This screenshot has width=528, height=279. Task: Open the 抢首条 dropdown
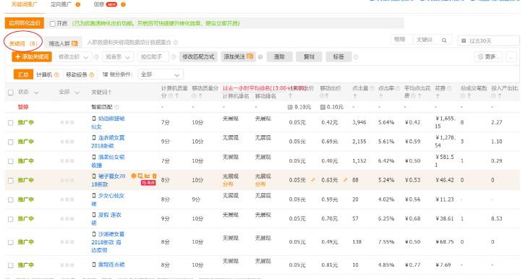[118, 57]
